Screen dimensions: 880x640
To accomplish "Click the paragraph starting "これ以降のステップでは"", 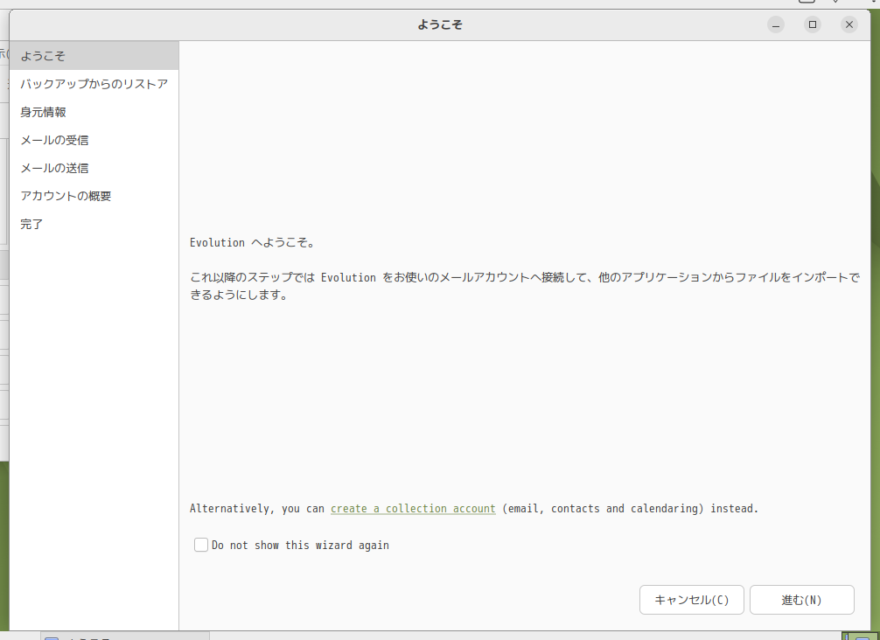I will (x=525, y=286).
